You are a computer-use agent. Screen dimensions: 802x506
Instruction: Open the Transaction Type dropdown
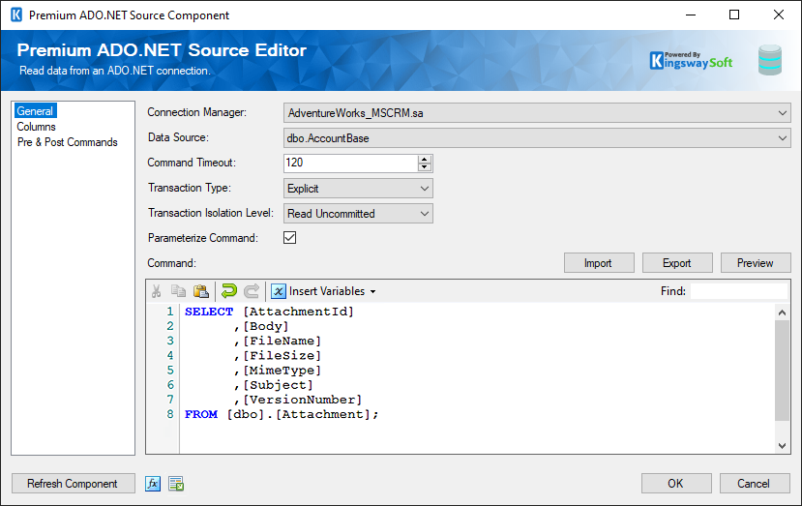pos(358,189)
